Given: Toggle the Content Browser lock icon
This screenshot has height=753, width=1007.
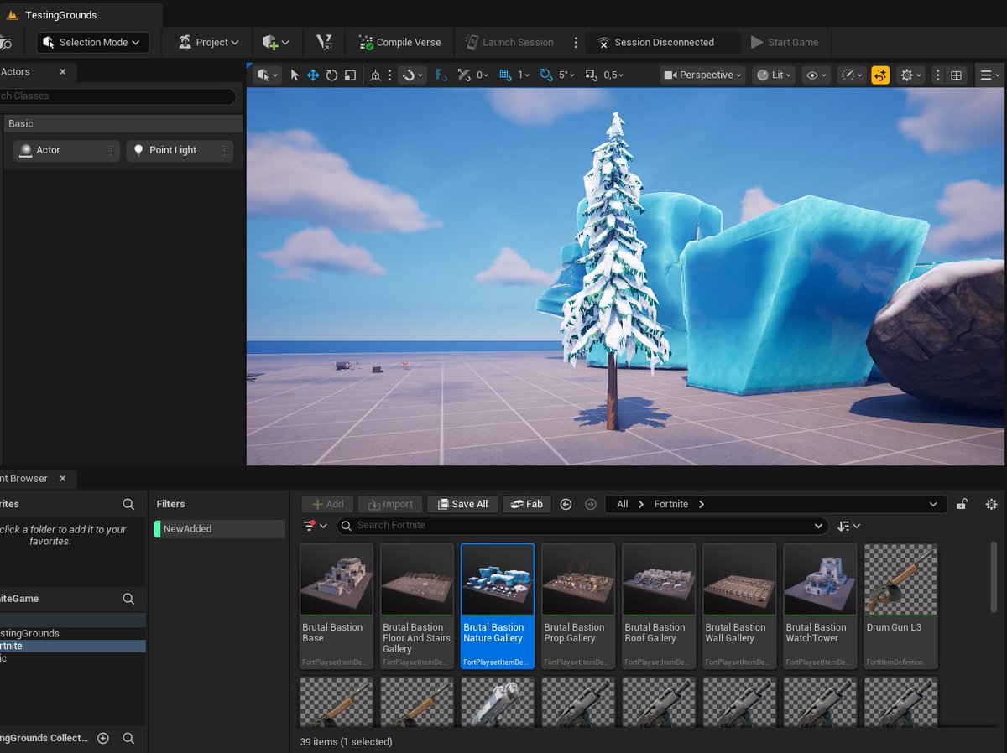Looking at the screenshot, I should [x=963, y=504].
